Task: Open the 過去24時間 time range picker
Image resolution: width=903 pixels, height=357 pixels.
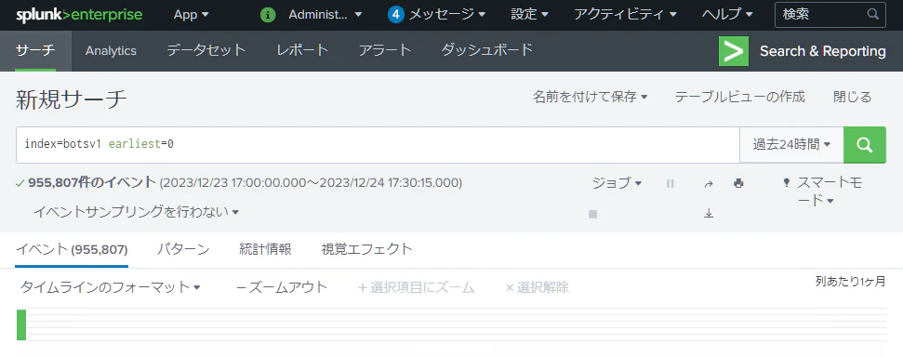Action: 791,144
